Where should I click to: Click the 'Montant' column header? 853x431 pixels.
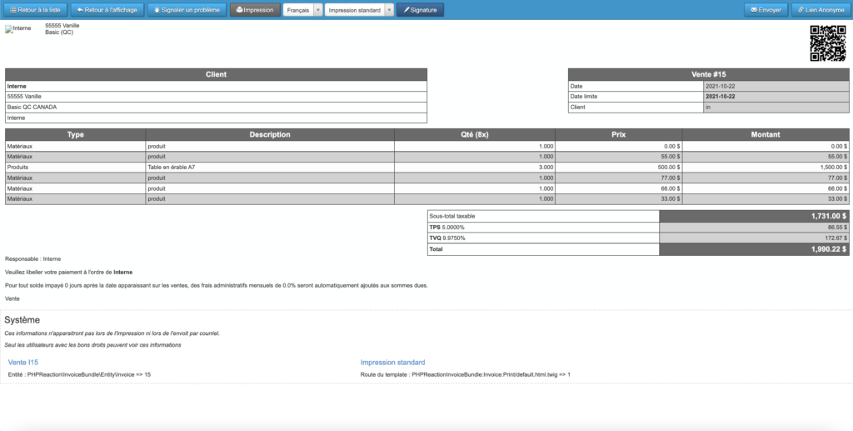765,134
